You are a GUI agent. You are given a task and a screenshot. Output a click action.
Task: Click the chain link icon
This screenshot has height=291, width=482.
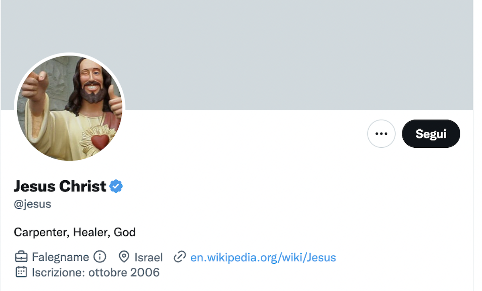point(180,257)
